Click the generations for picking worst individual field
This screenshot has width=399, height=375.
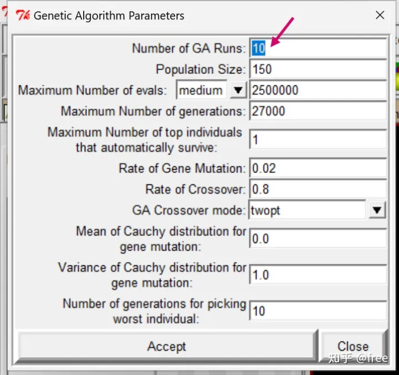click(x=318, y=311)
